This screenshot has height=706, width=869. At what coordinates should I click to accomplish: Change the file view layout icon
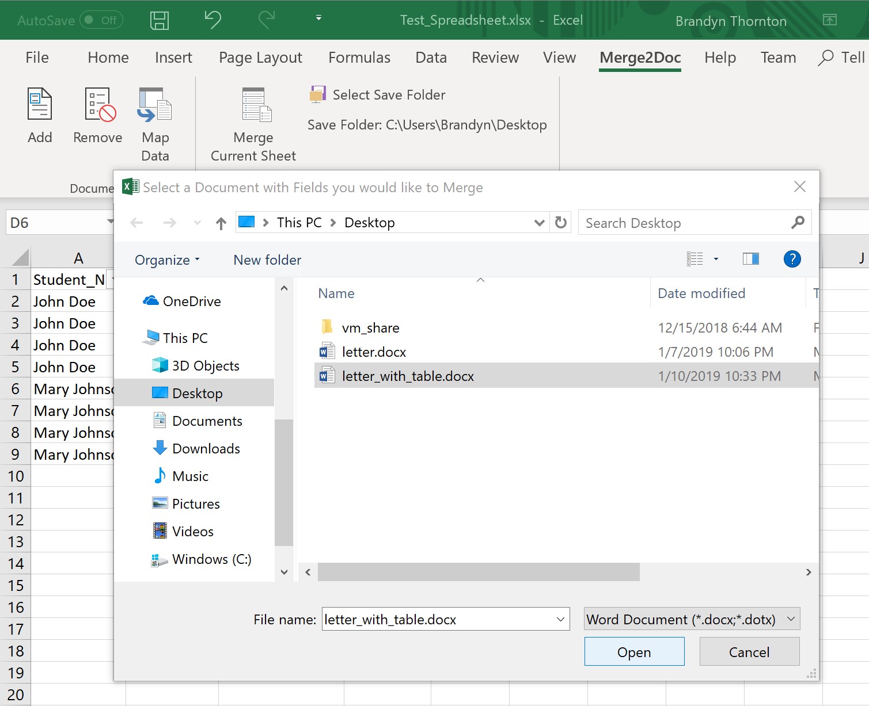pyautogui.click(x=695, y=259)
